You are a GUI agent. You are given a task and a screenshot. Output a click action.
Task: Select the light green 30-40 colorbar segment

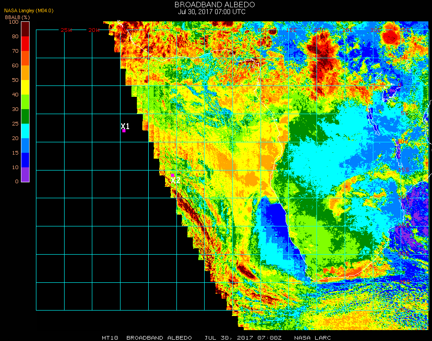coord(25,102)
